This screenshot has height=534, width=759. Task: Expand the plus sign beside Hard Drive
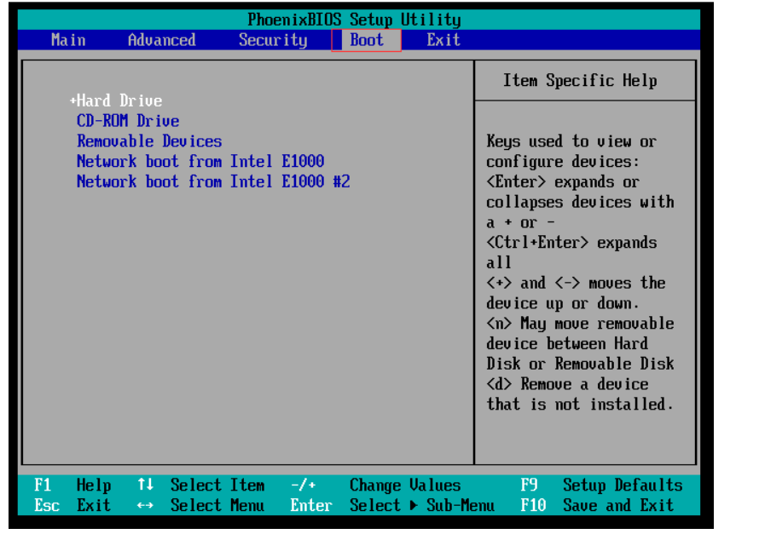pos(73,100)
